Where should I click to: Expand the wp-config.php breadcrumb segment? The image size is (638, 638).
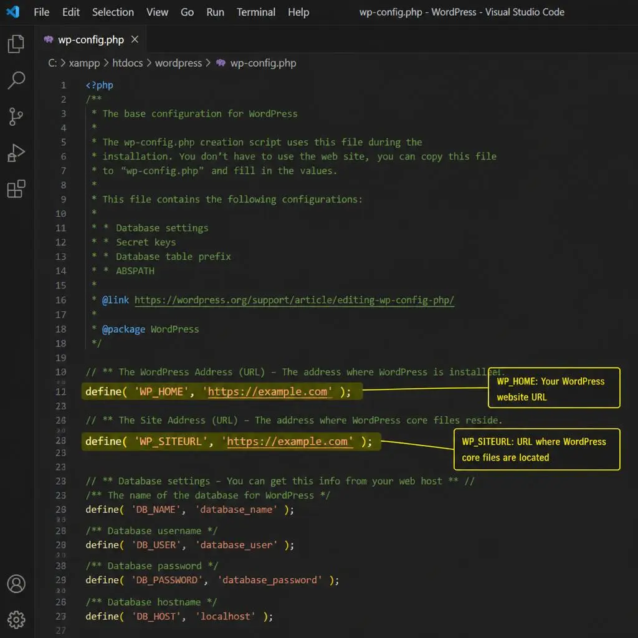coord(263,63)
